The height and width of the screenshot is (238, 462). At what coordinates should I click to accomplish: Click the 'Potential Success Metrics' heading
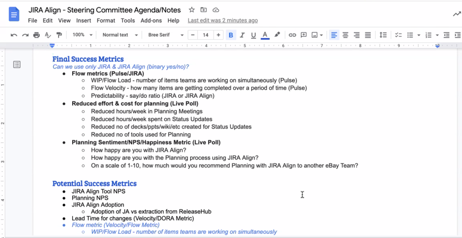(94, 184)
